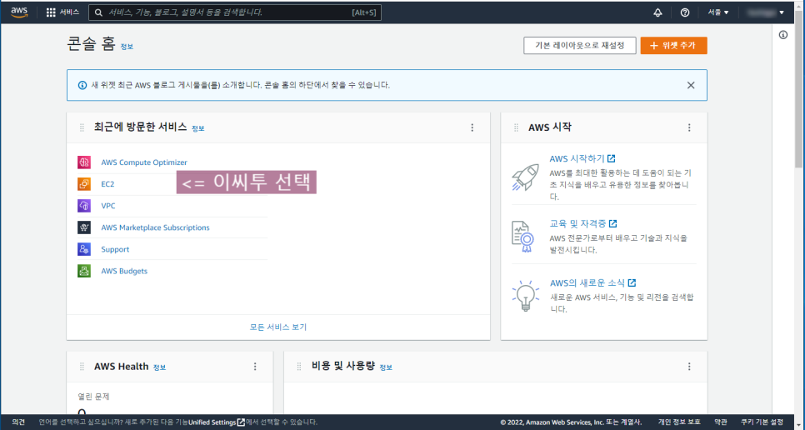The width and height of the screenshot is (805, 430).
Task: Click the info icon in the blue banner
Action: tap(82, 85)
